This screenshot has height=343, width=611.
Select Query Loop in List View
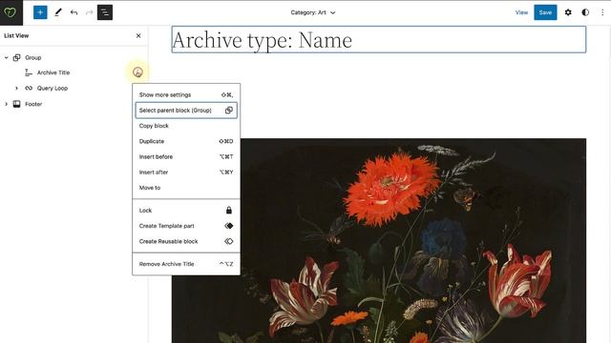pyautogui.click(x=53, y=89)
